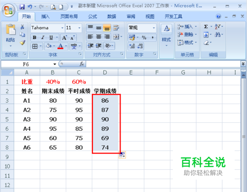This screenshot has width=247, height=192.
Task: Apply comma style number format
Action: click(153, 38)
